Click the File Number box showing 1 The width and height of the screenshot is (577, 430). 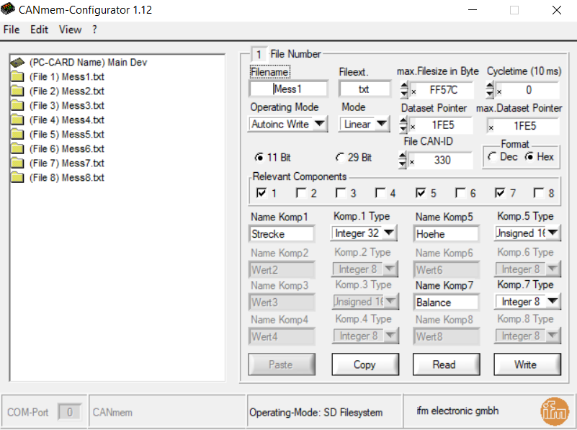(259, 55)
